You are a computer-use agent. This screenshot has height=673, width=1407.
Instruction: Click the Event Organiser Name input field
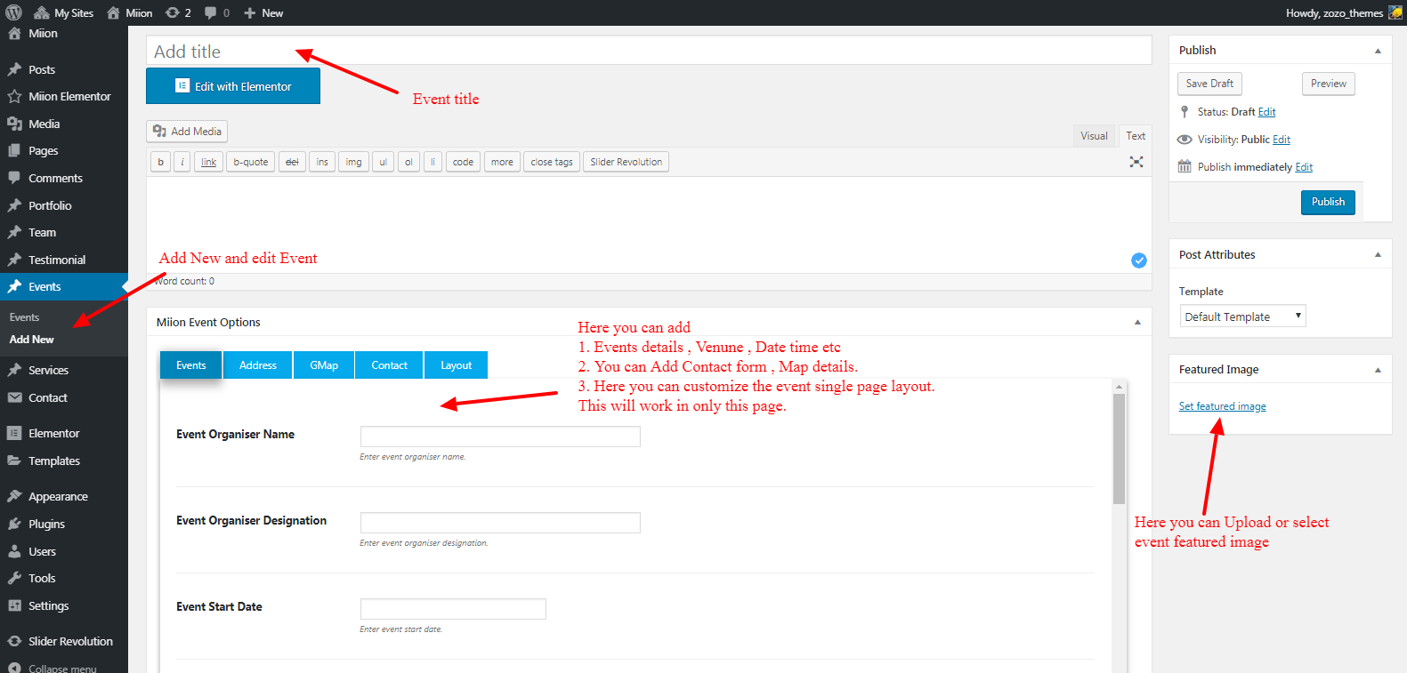(500, 436)
